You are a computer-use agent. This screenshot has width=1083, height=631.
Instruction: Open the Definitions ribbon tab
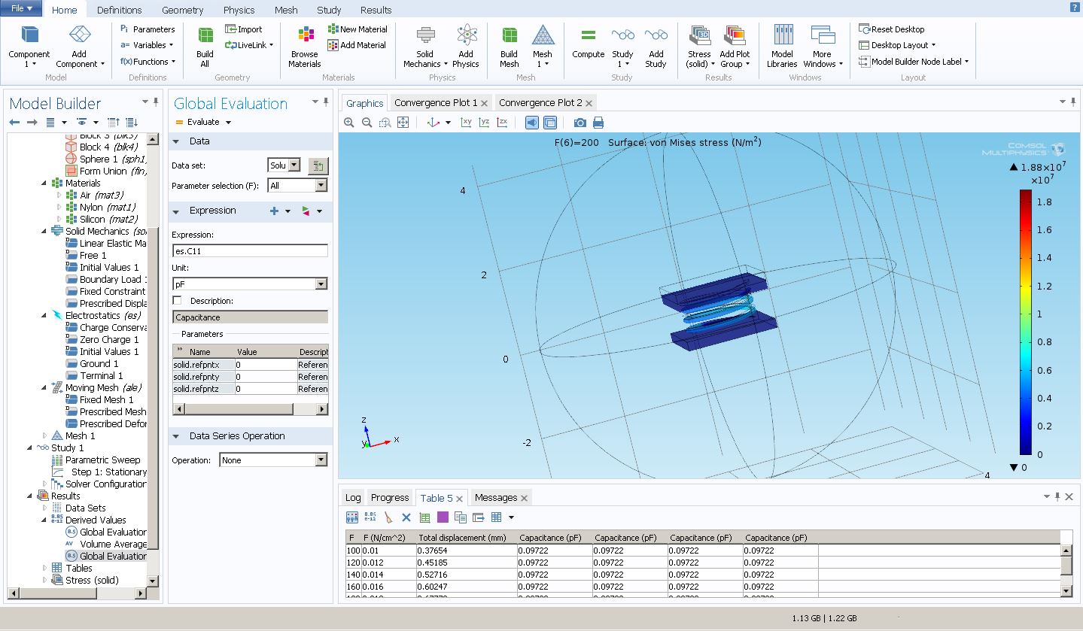coord(120,10)
